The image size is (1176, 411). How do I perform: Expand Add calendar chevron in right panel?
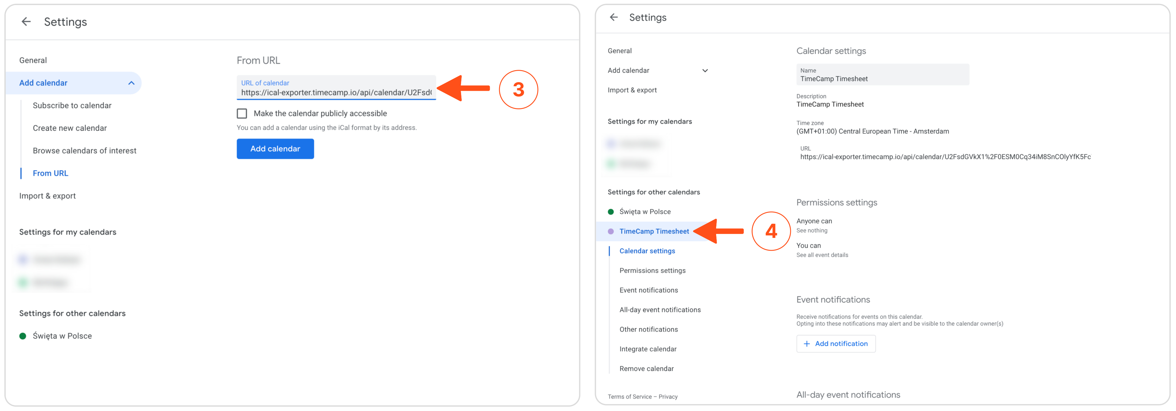[704, 71]
